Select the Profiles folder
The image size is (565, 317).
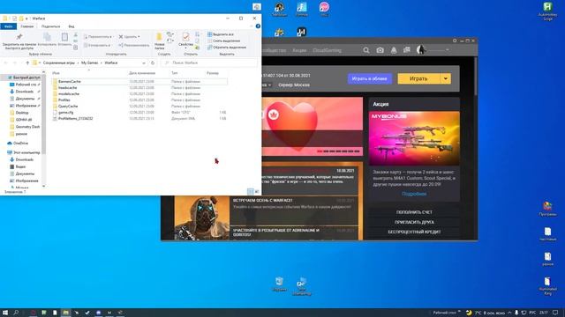point(64,100)
